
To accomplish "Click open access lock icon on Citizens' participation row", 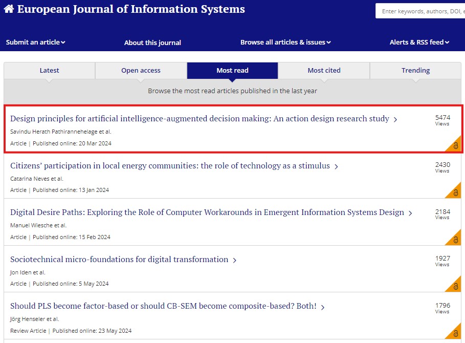I will 455,192.
